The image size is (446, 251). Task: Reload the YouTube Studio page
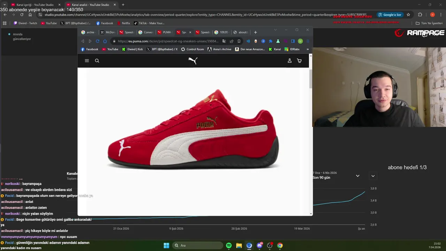(x=22, y=15)
